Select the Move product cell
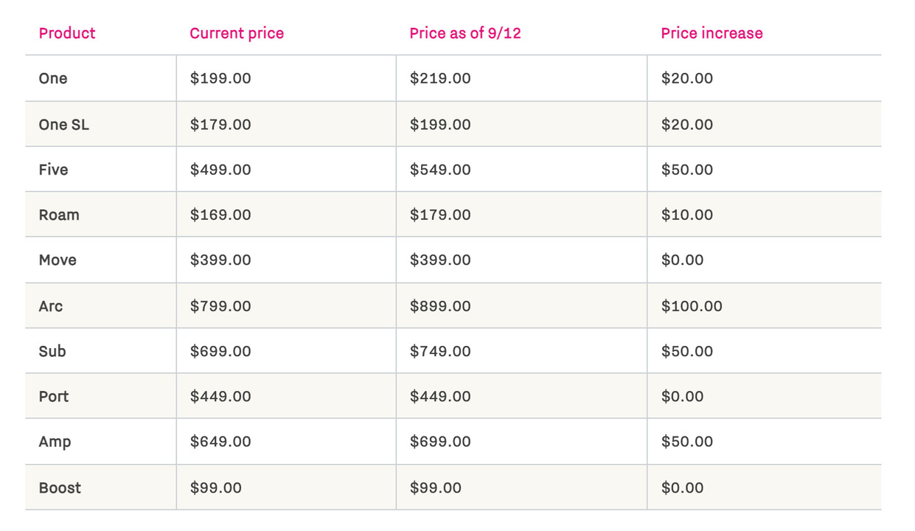 point(58,260)
